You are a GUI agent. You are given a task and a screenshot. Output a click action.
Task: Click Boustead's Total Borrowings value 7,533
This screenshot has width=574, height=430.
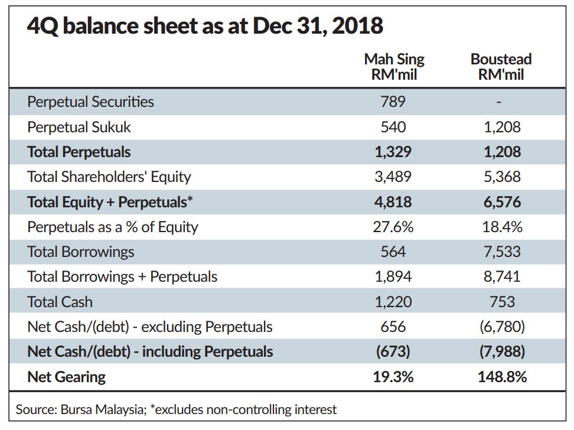[x=502, y=252]
